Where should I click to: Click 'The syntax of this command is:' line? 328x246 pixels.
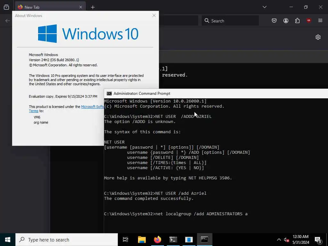pos(143,132)
